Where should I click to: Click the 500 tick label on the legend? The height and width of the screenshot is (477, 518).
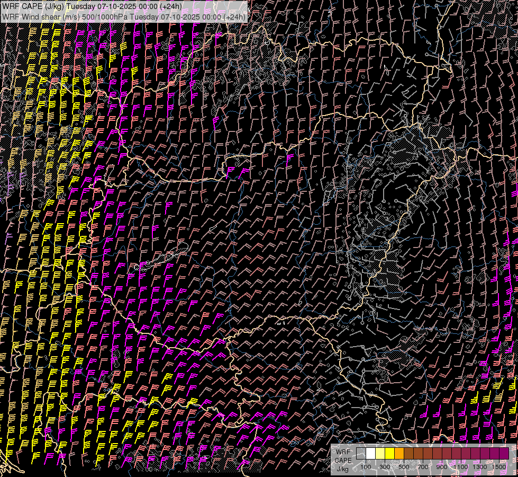(404, 467)
